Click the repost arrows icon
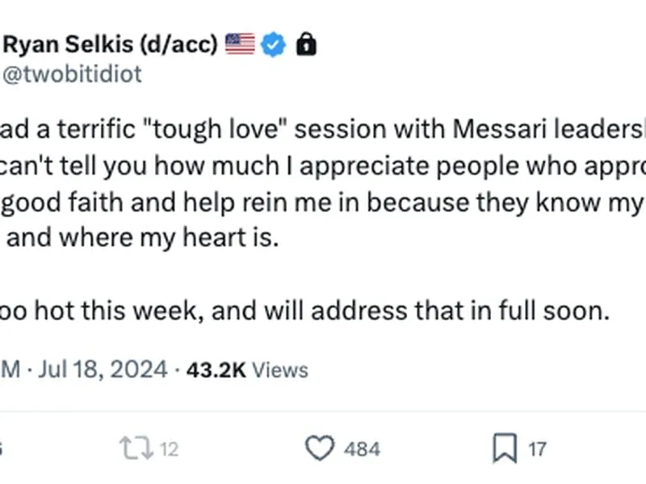This screenshot has height=484, width=646. coord(136,449)
